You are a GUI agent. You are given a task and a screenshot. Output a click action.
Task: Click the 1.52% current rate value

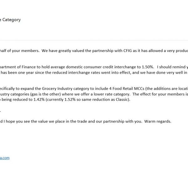pos(70,100)
